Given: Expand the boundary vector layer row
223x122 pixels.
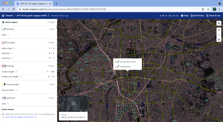Looking at the screenshot, I should [28, 43].
